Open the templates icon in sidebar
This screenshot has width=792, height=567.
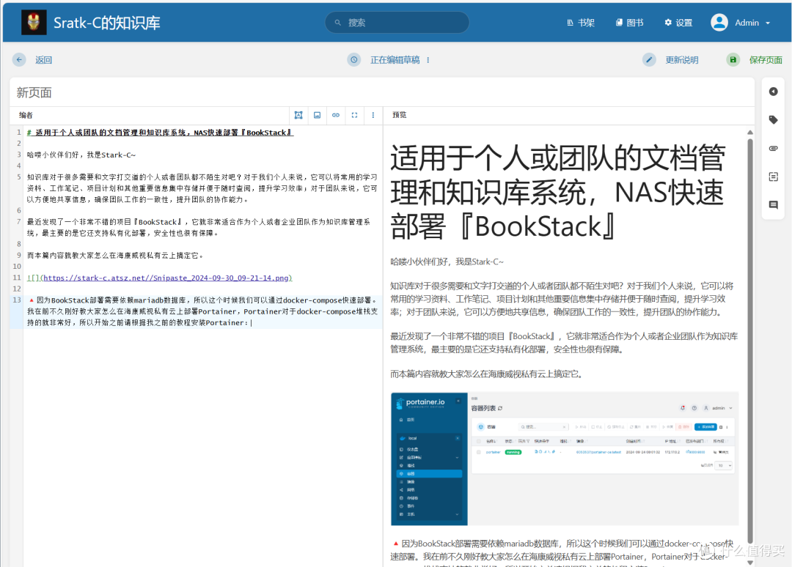774,177
